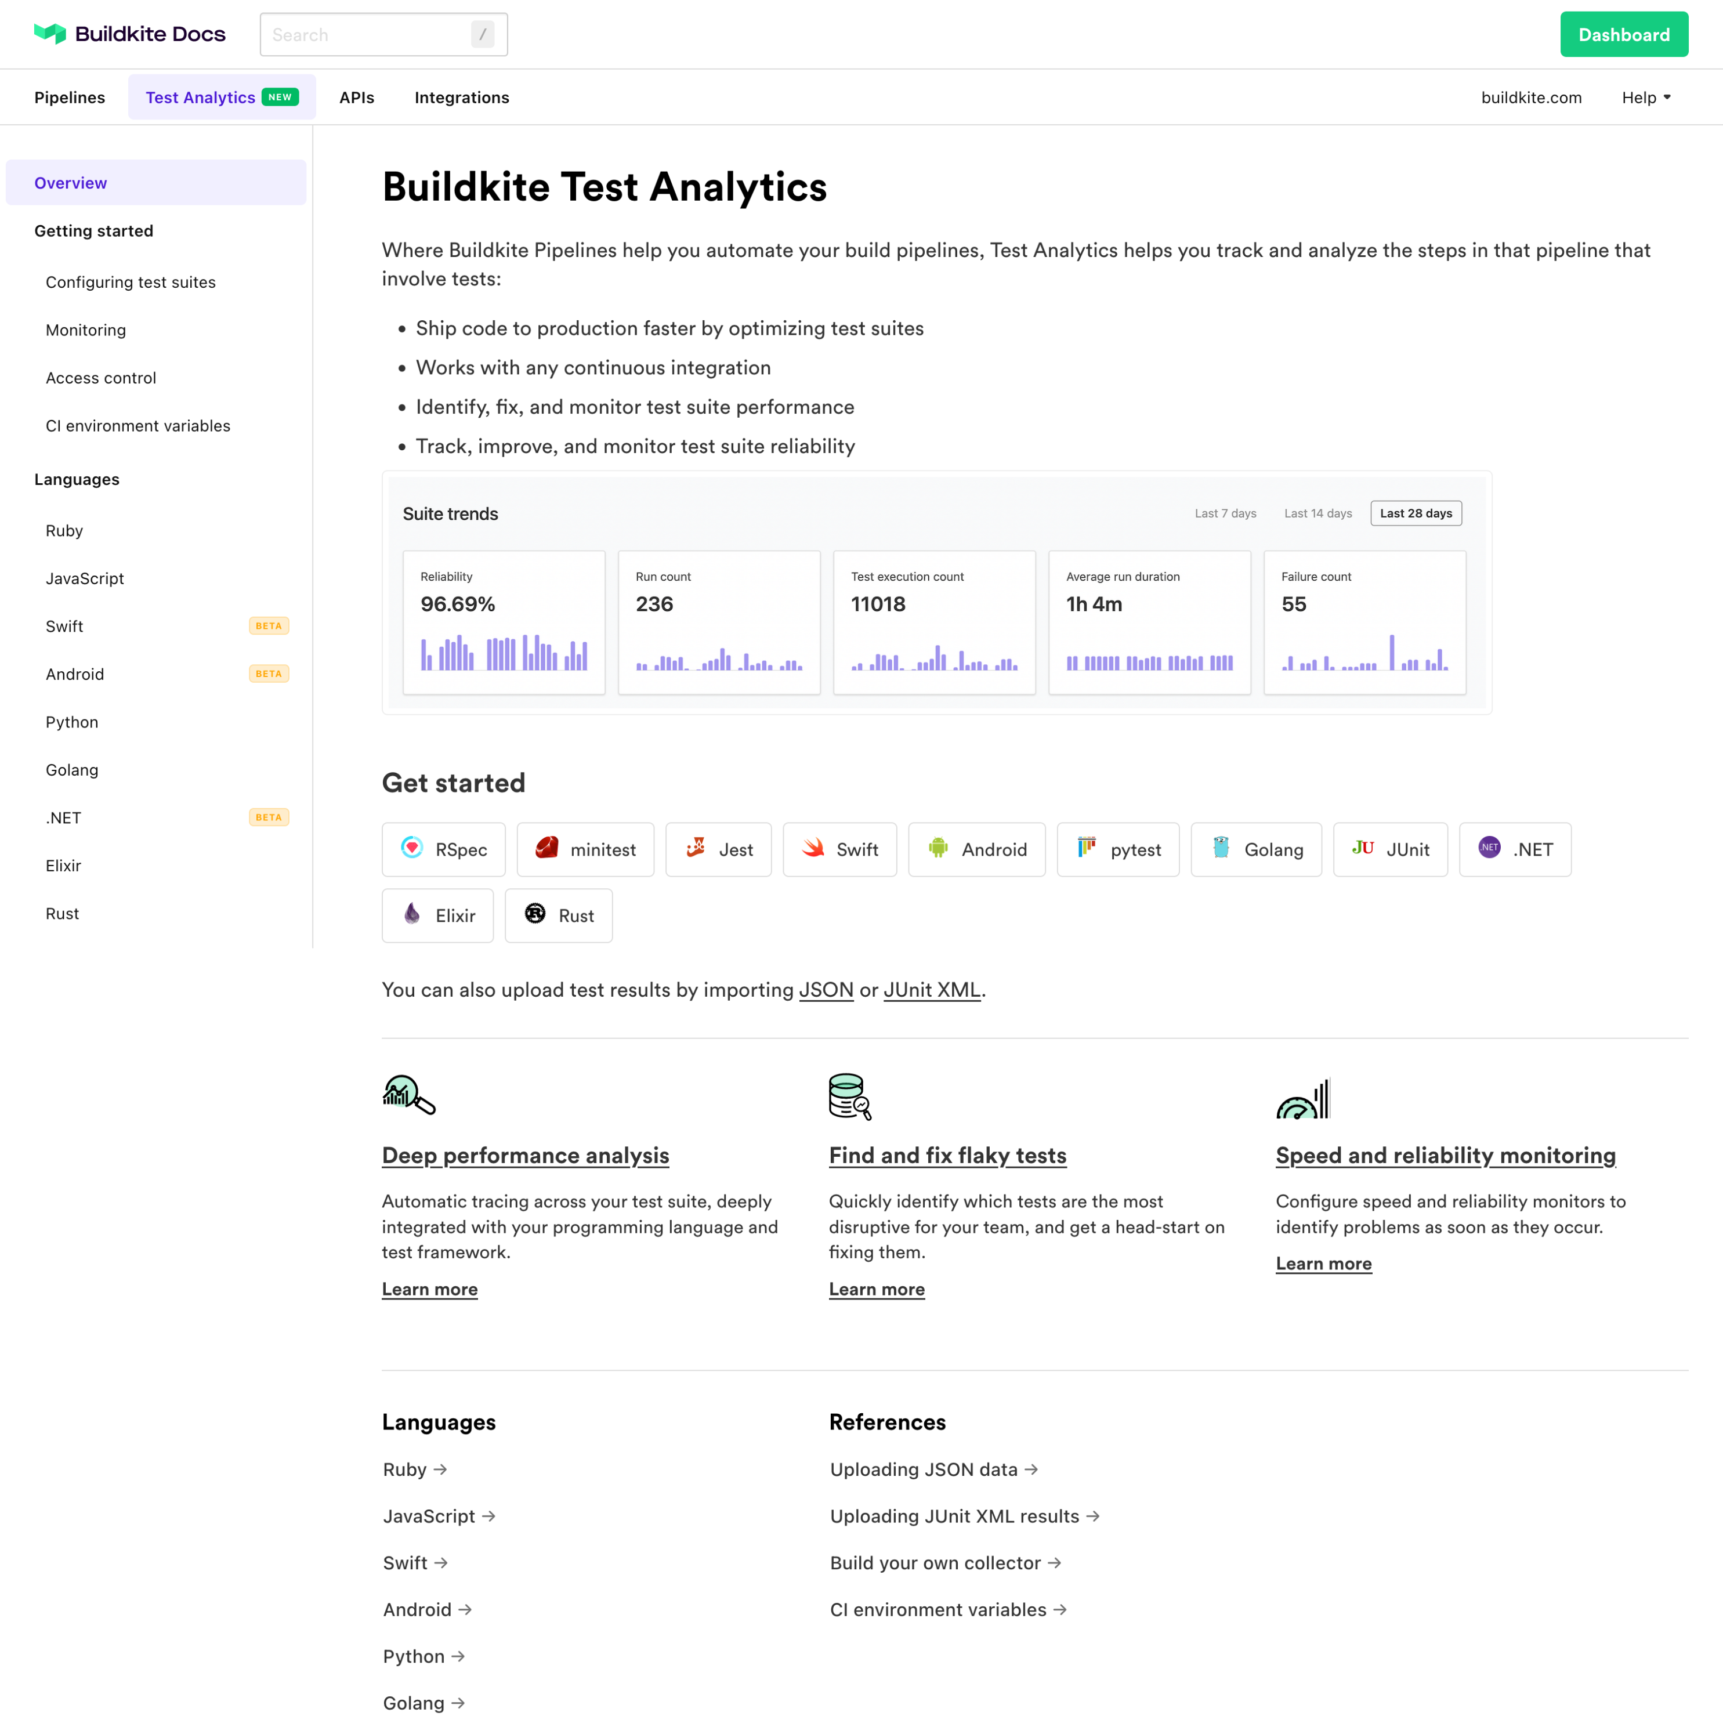
Task: Select the Last 28 days range
Action: [1416, 513]
